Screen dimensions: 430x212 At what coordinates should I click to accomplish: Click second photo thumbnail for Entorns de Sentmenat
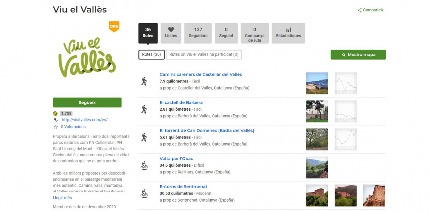coord(346,196)
